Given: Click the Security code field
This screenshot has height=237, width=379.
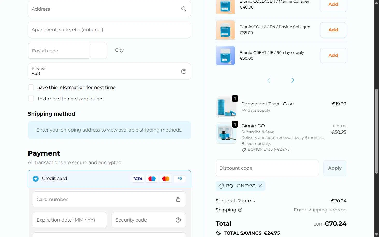Looking at the screenshot, I should 149,220.
